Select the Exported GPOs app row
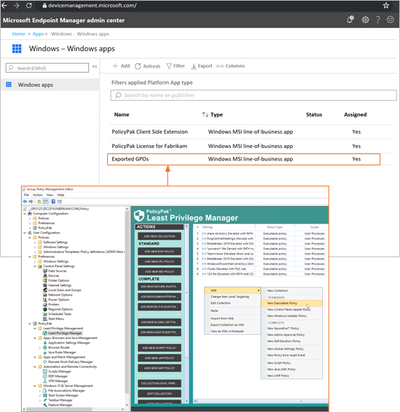Viewport: 400px width, 412px height. point(244,159)
